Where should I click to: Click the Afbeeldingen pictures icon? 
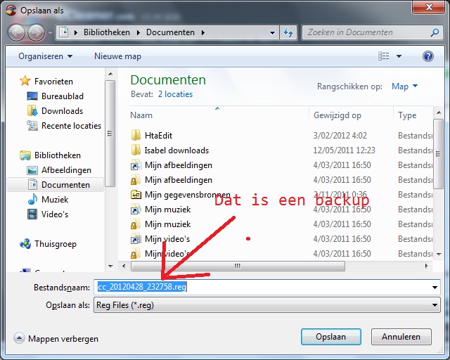[x=32, y=170]
